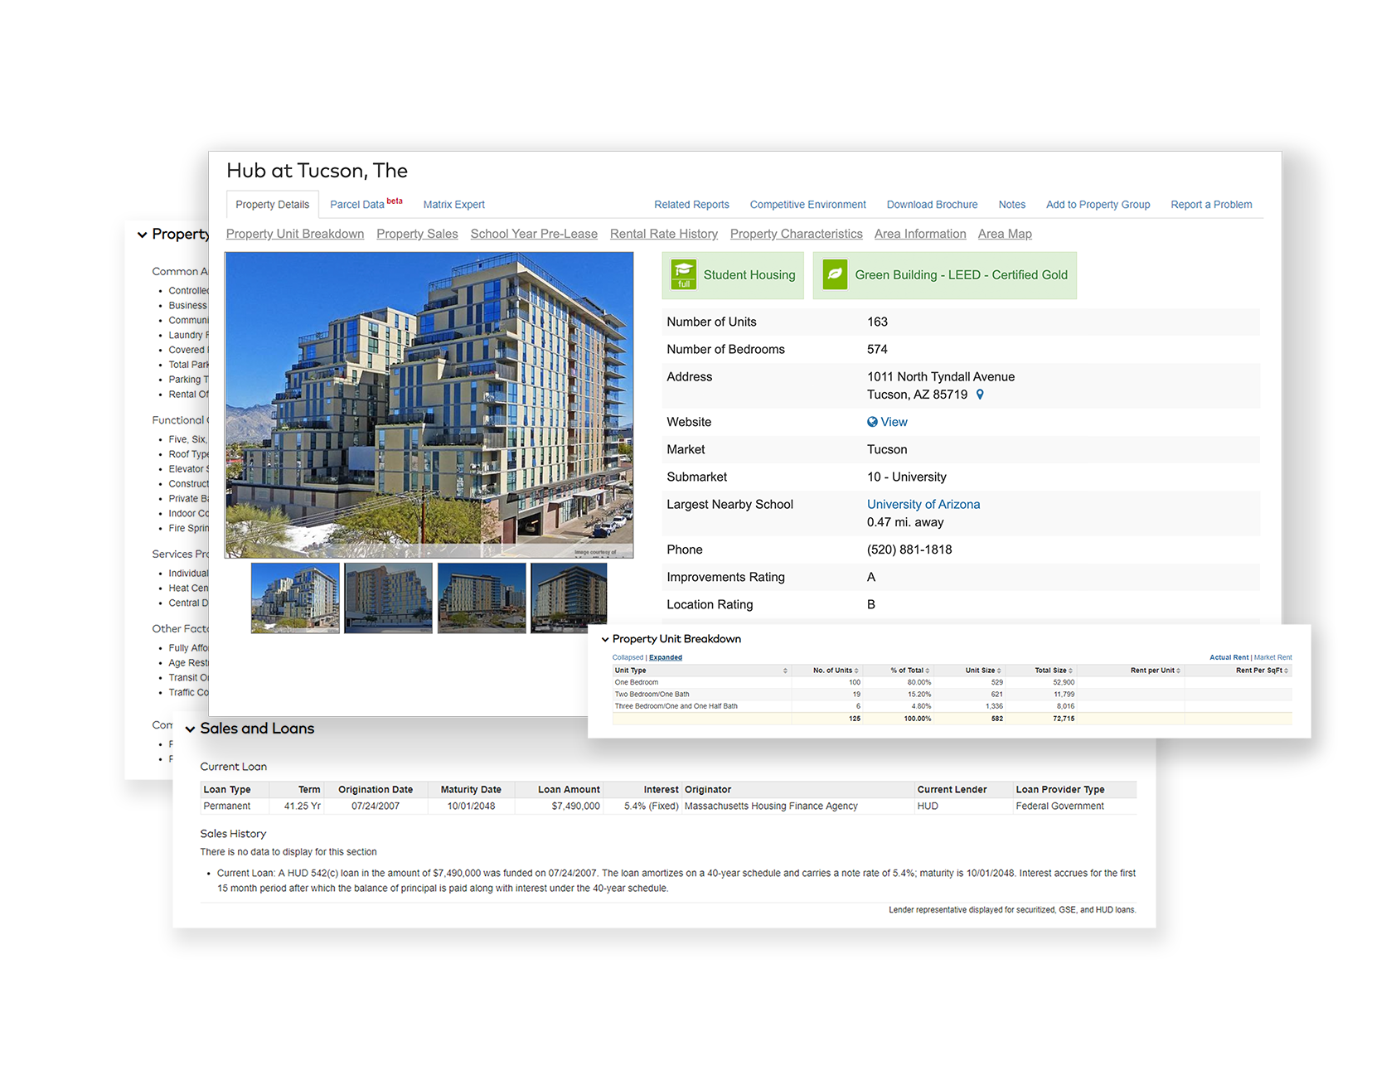The height and width of the screenshot is (1080, 1391).
Task: Sort by Unit Size column sort arrows
Action: 1000,670
